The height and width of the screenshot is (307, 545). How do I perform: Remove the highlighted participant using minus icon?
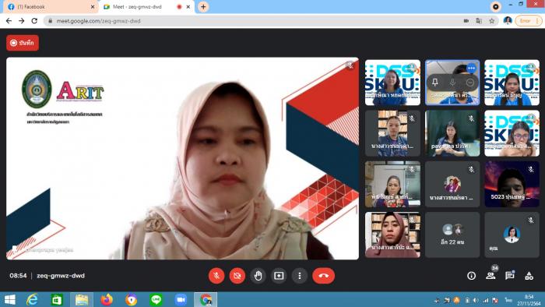coord(470,83)
